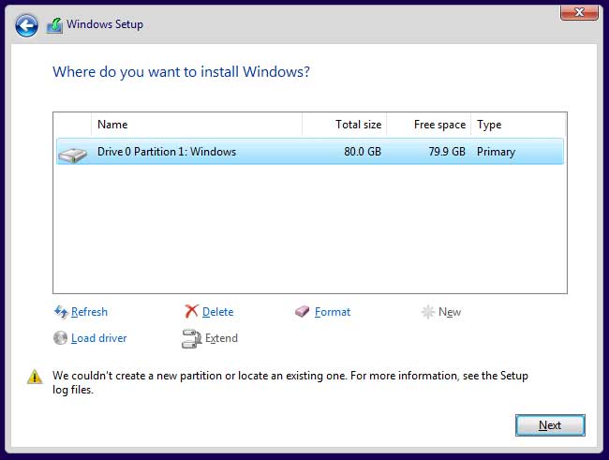Sort by the Total size column header
Screen dimensions: 609x460
click(344, 125)
